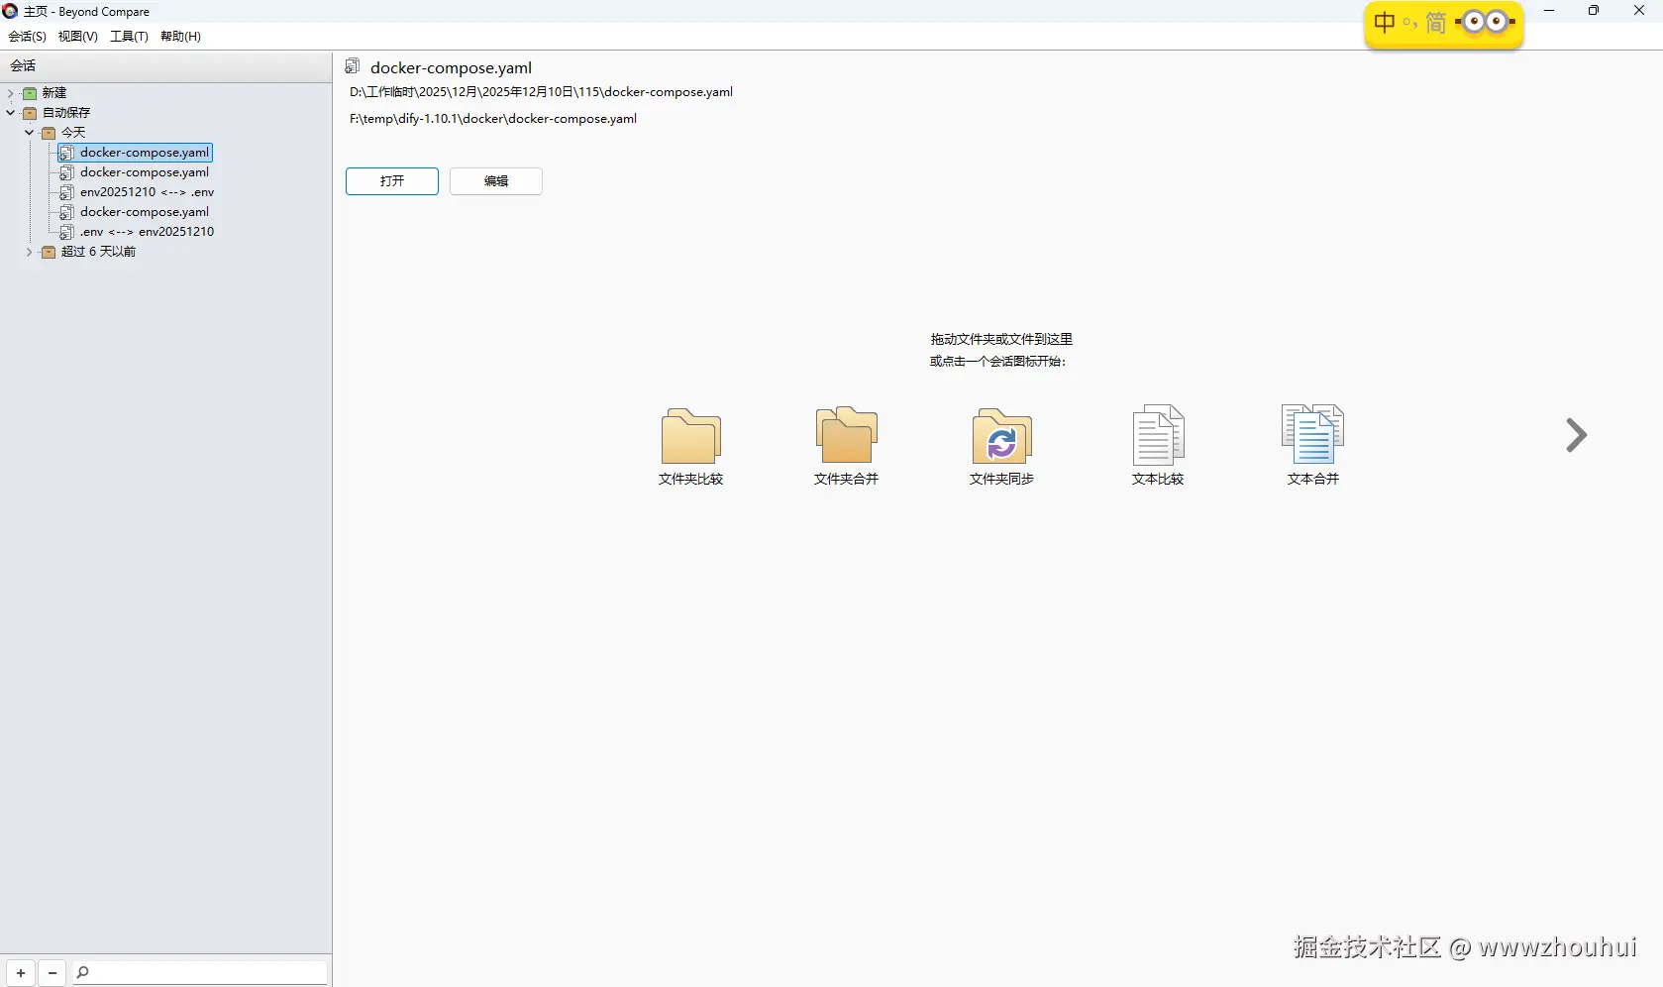Click the file icon beside docker-compose.yaml heading

[x=353, y=66]
